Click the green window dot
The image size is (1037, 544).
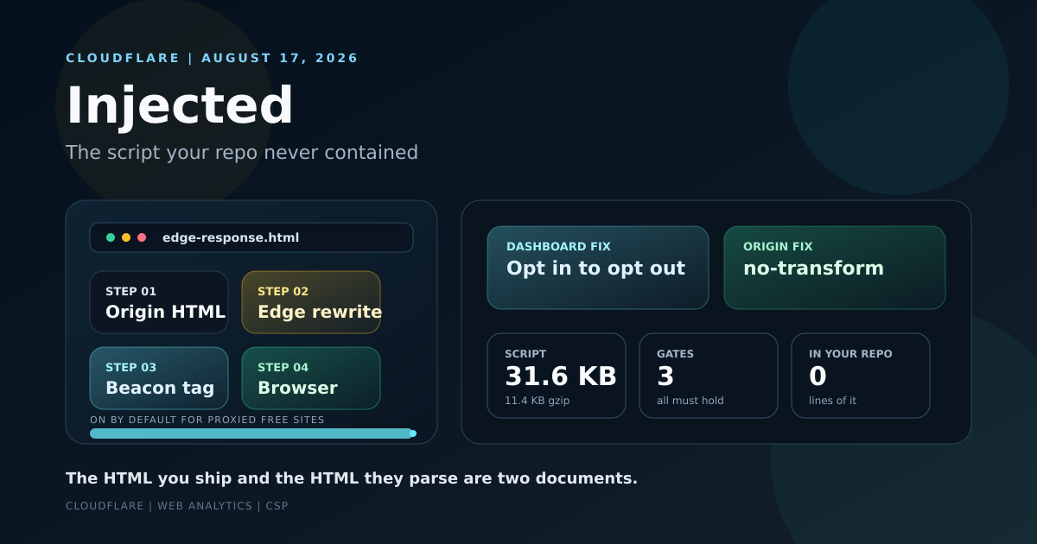[111, 237]
